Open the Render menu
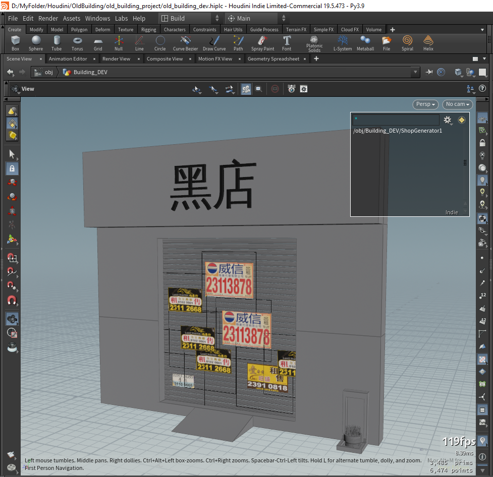Image resolution: width=493 pixels, height=477 pixels. pos(48,18)
